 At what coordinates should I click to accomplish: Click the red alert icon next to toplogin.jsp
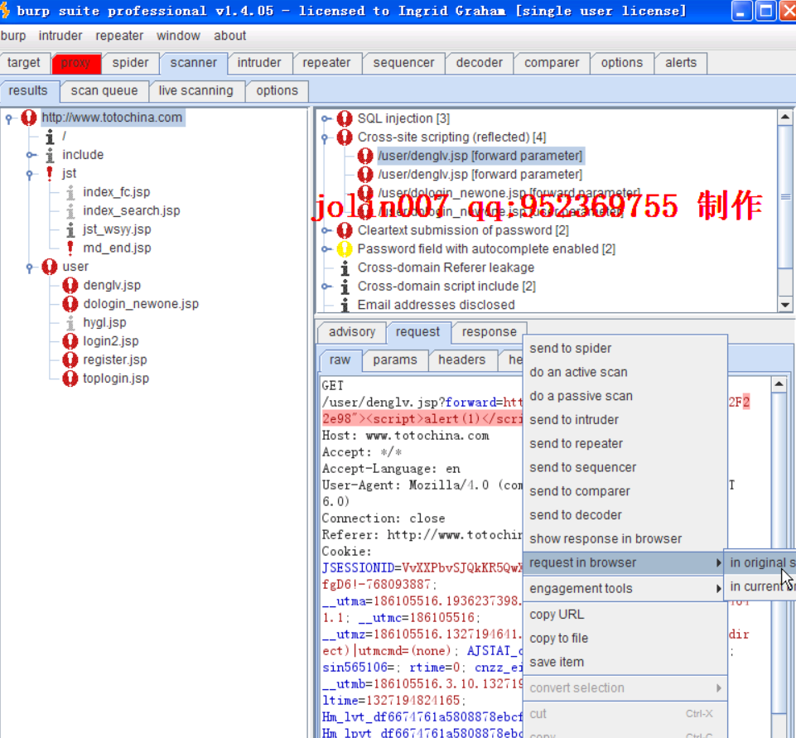click(70, 379)
